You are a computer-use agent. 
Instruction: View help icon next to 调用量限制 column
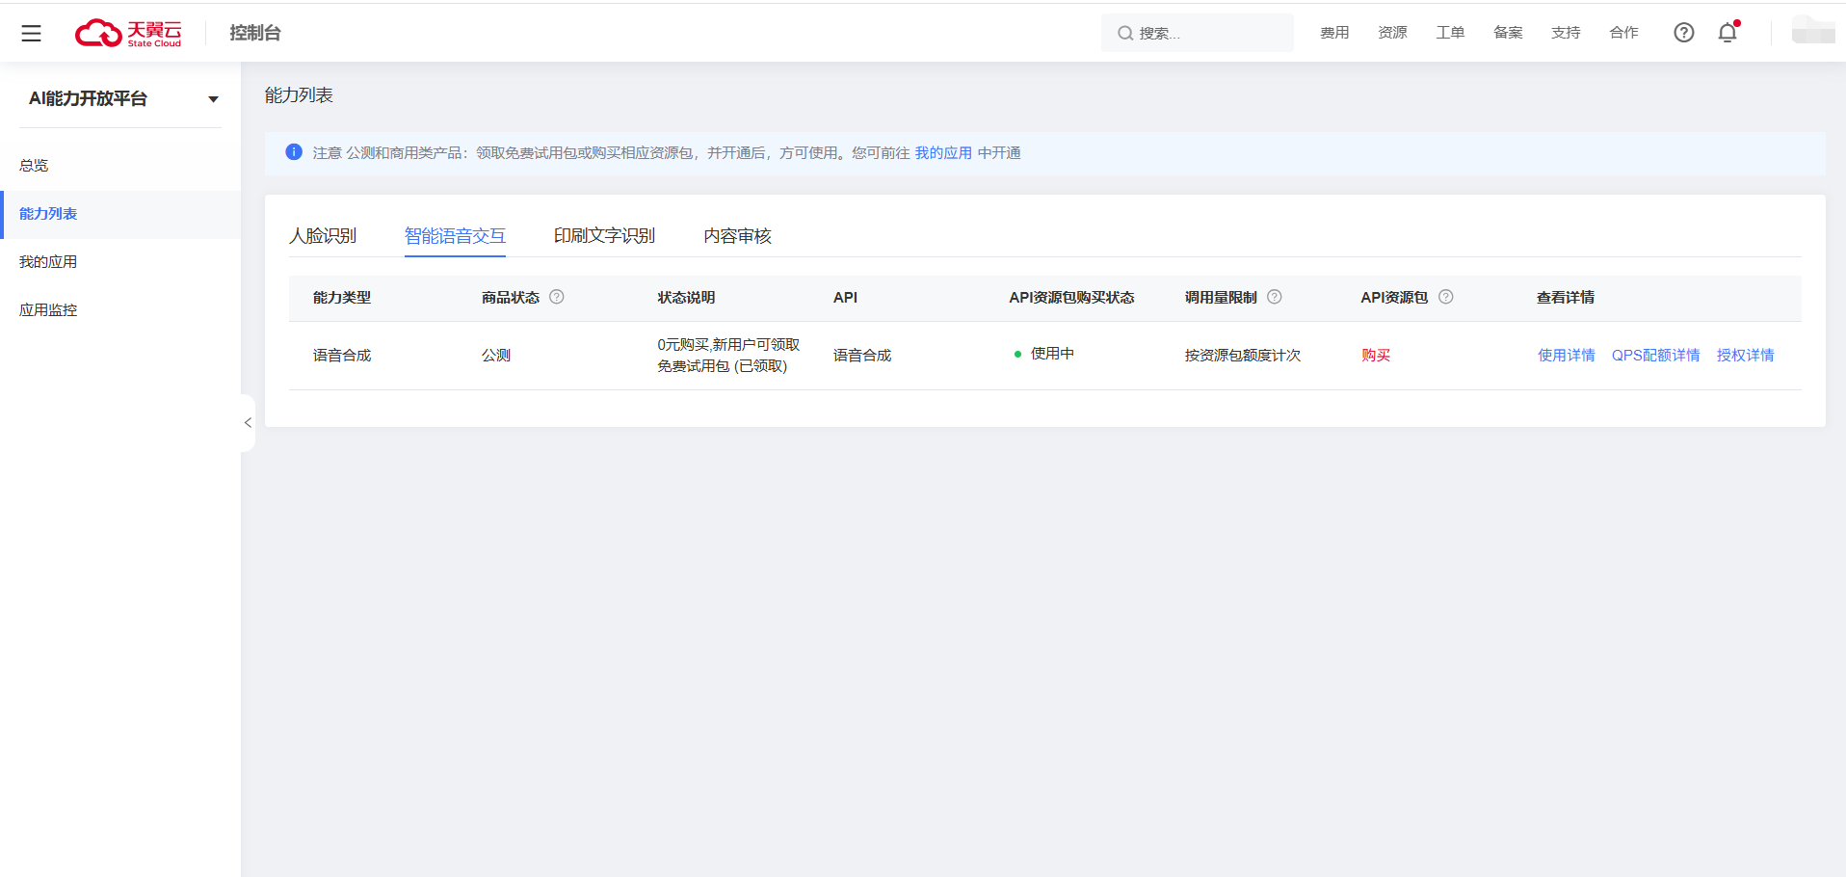point(1274,297)
